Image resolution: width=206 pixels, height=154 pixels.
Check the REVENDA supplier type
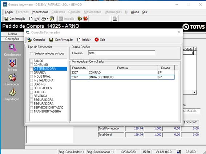point(31,96)
